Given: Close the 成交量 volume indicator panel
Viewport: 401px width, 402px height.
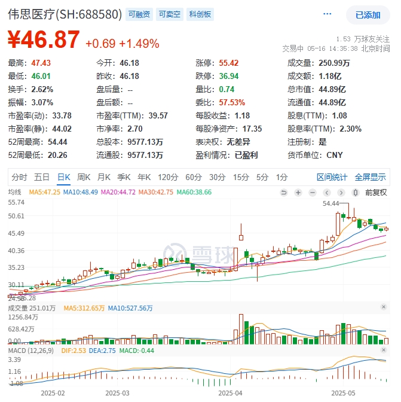Looking at the screenshot, I should tap(383, 307).
